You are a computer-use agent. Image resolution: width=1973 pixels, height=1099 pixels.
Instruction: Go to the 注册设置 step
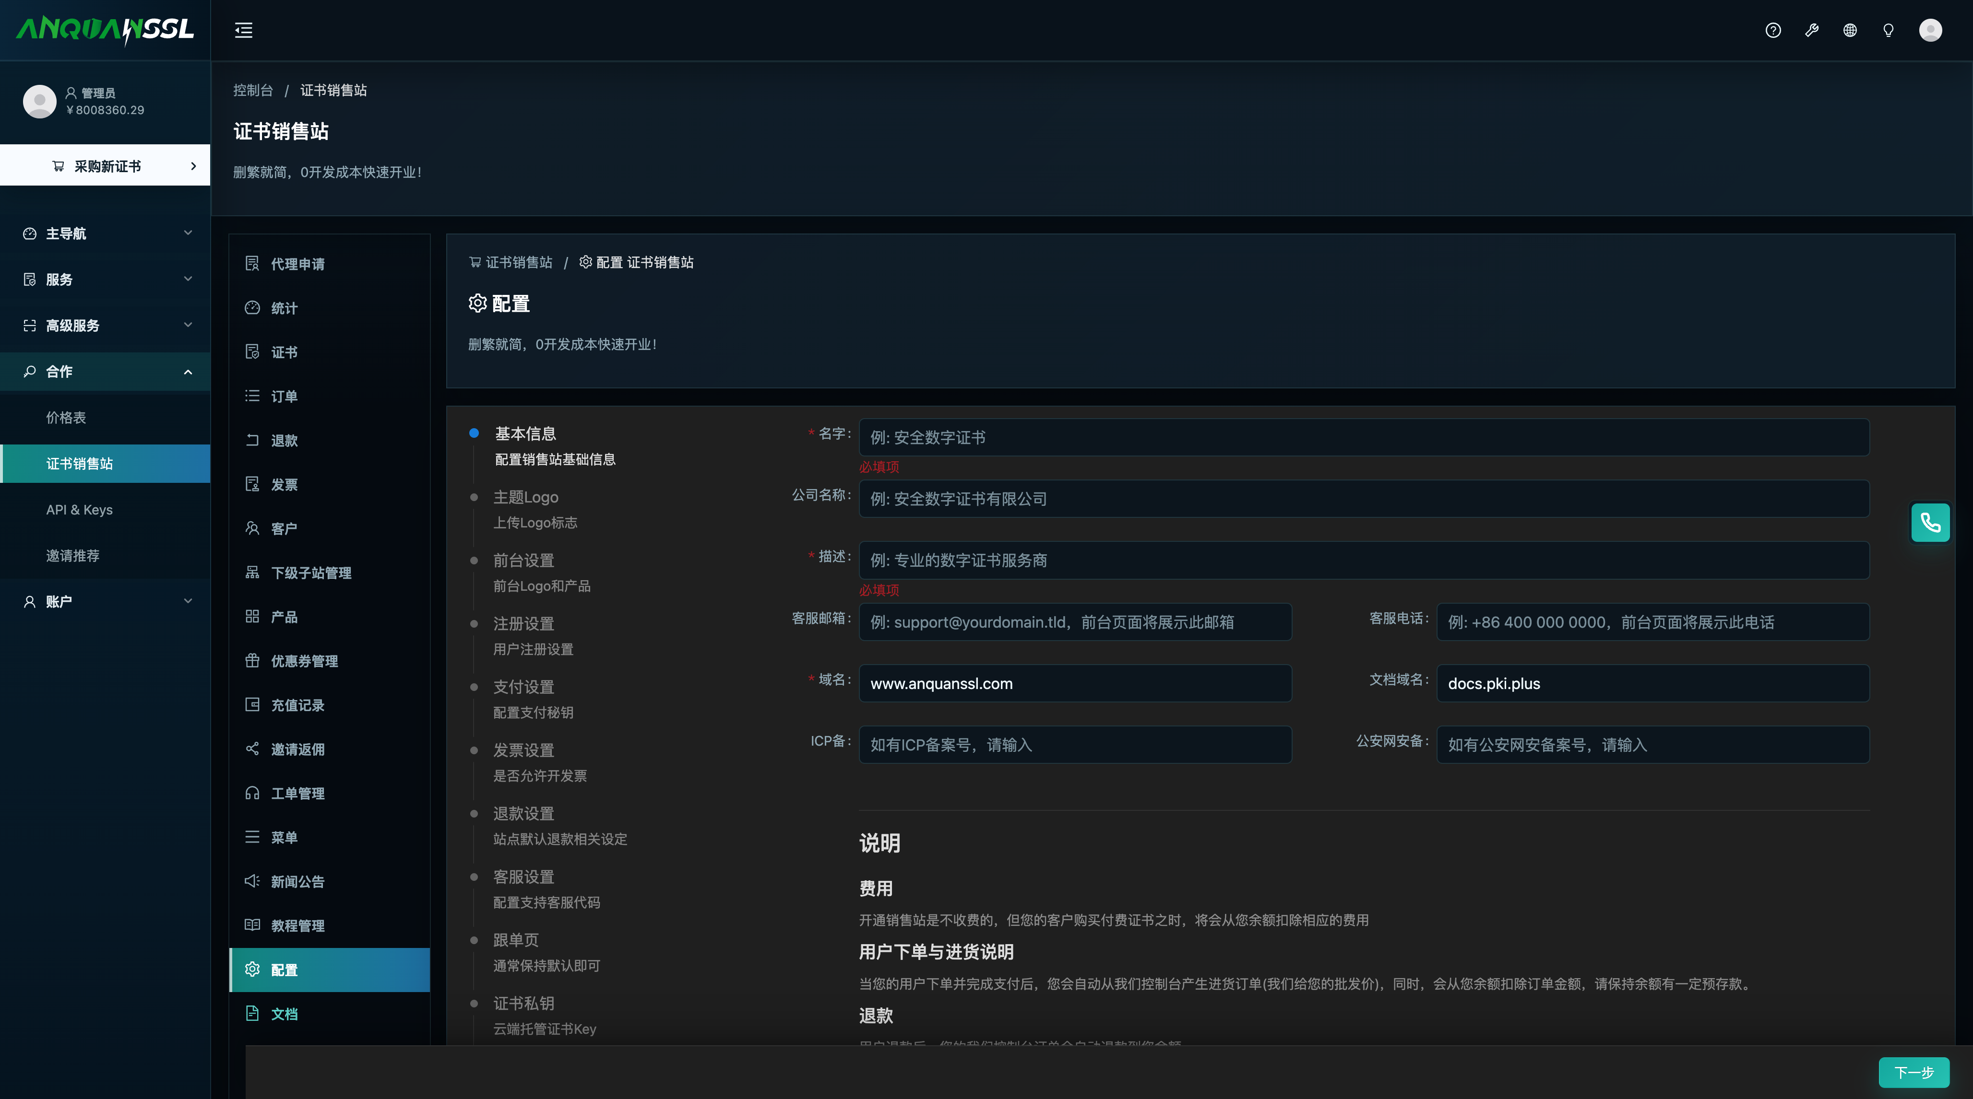[x=524, y=624]
